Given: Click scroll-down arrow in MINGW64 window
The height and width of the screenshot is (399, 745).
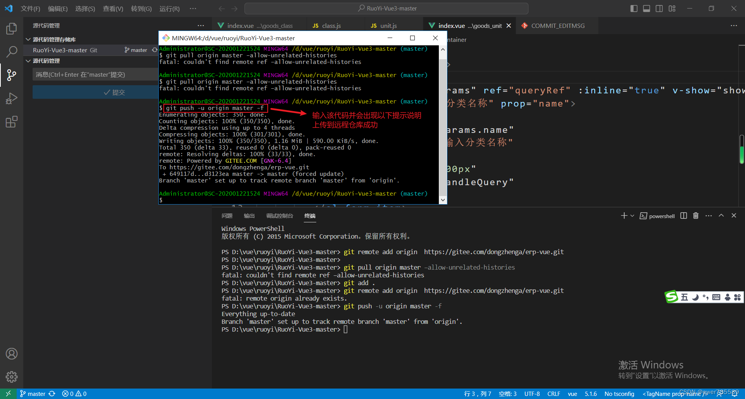Looking at the screenshot, I should pyautogui.click(x=443, y=200).
